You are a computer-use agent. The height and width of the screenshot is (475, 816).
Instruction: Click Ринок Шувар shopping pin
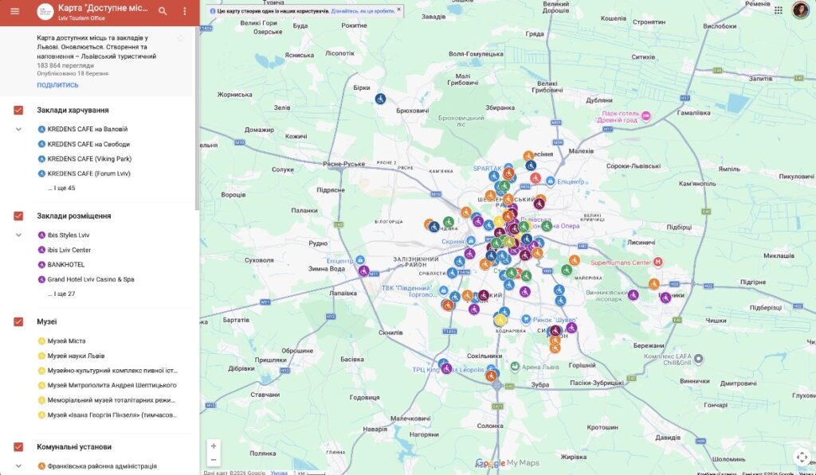(526, 319)
